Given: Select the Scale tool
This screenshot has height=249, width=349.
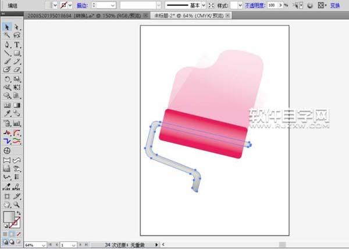Looking at the screenshot, I should coord(16,79).
